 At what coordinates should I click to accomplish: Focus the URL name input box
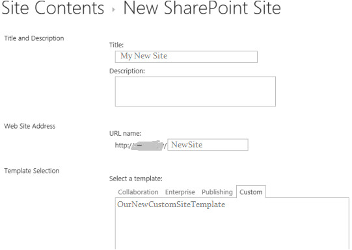tap(208, 145)
